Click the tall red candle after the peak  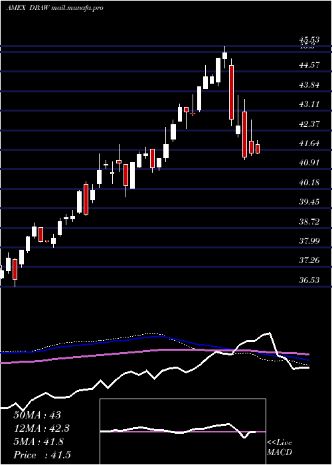click(x=232, y=92)
